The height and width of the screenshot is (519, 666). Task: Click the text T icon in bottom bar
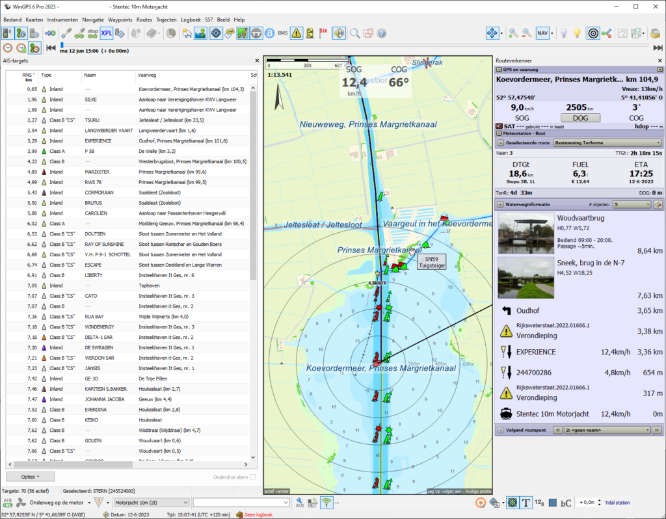pyautogui.click(x=526, y=503)
